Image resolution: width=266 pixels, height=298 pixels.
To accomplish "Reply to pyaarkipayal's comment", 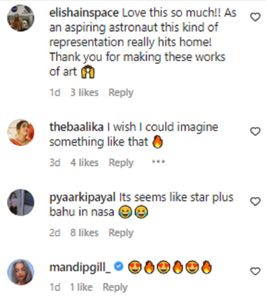I will point(121,233).
